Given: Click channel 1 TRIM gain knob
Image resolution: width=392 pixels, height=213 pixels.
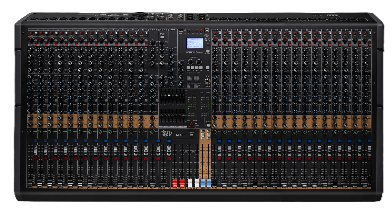Looking at the screenshot, I should point(30,39).
